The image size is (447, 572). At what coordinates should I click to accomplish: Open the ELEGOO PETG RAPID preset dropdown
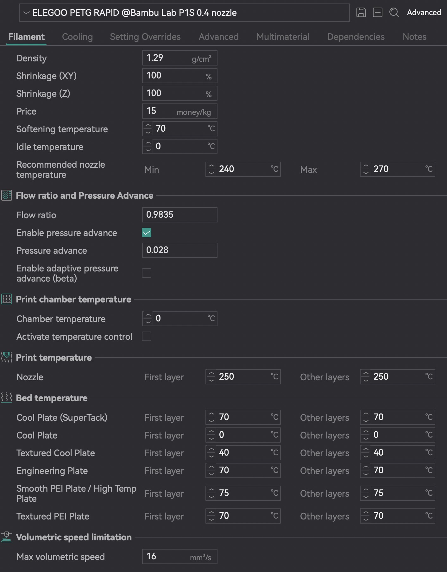(x=184, y=13)
